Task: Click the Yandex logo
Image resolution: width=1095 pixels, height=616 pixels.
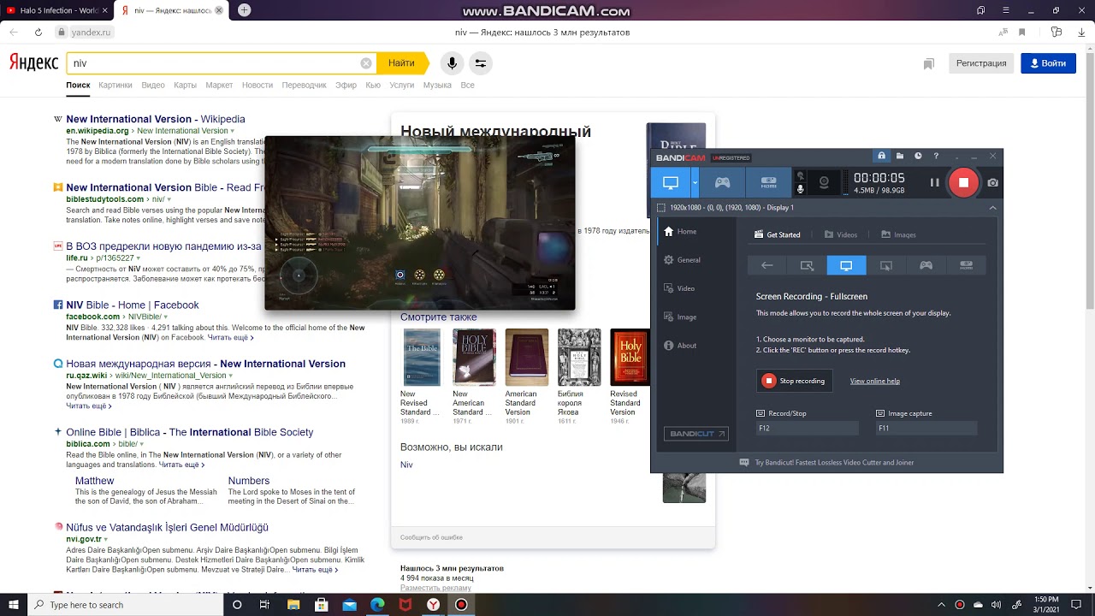Action: coord(33,63)
